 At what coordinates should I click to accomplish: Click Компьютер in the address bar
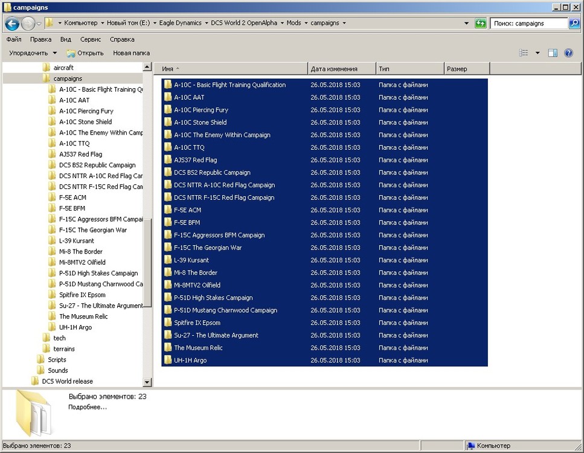tap(80, 23)
